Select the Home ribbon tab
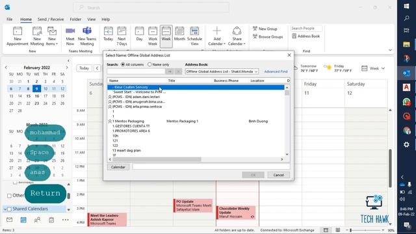 tap(26, 19)
